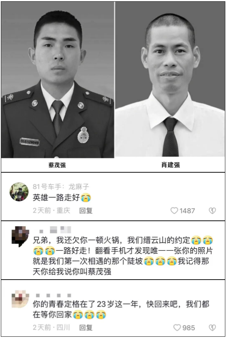Open the crying emoji after 英雄一路走好

coord(86,198)
